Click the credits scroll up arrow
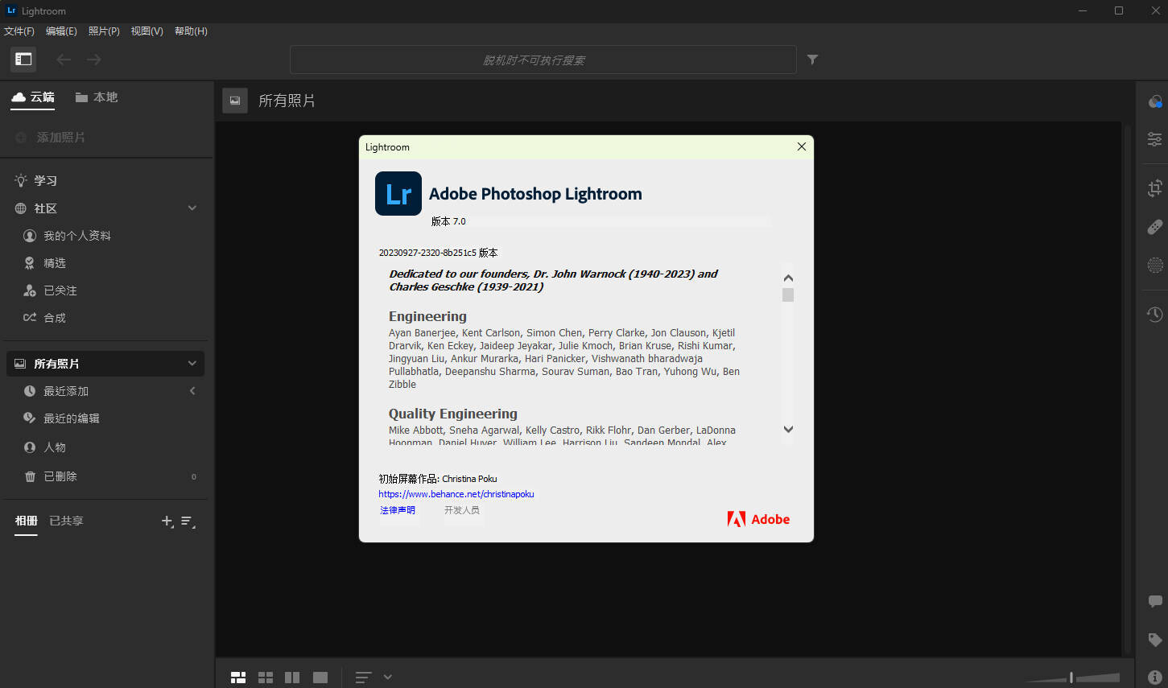This screenshot has height=688, width=1168. [788, 278]
